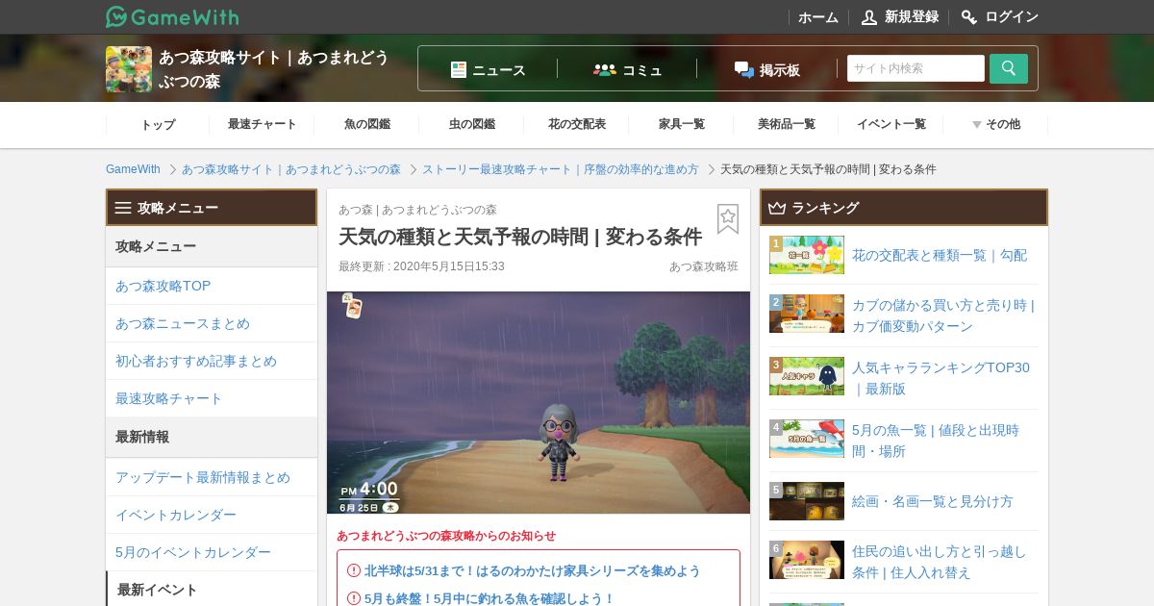Expand the その他 dropdown menu
1154x606 pixels.
coord(995,124)
